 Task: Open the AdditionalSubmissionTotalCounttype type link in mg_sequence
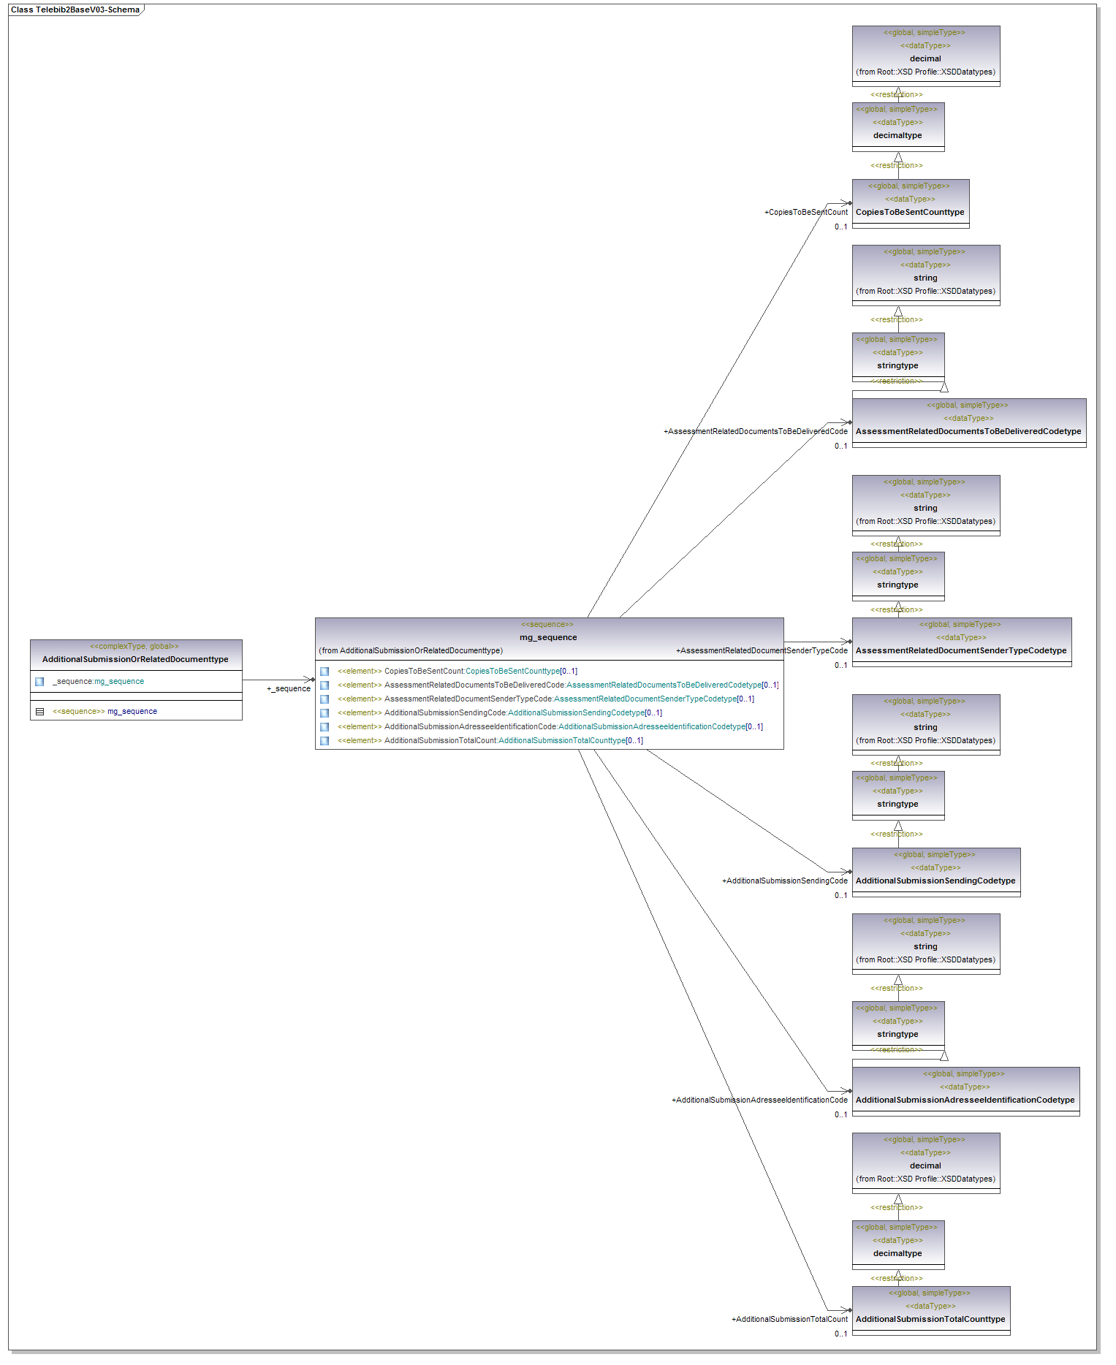pyautogui.click(x=561, y=741)
